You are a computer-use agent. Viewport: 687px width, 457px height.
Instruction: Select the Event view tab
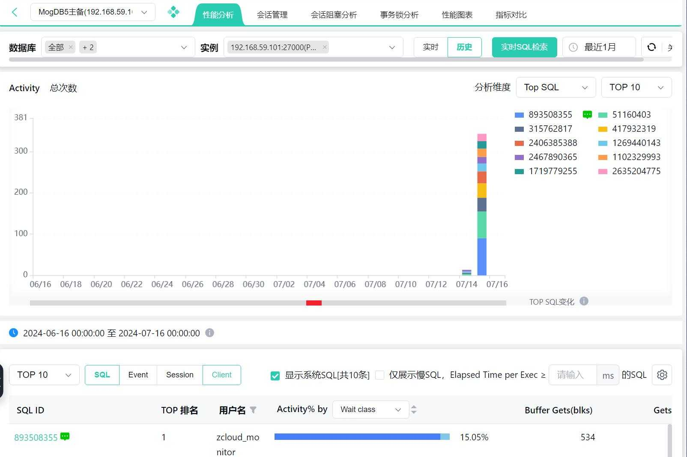click(x=138, y=375)
